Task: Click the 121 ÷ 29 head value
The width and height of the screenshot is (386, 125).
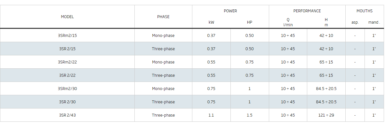Action: (x=326, y=115)
